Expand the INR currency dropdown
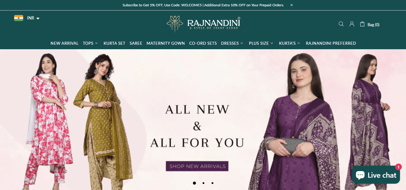This screenshot has width=406, height=190. click(33, 18)
